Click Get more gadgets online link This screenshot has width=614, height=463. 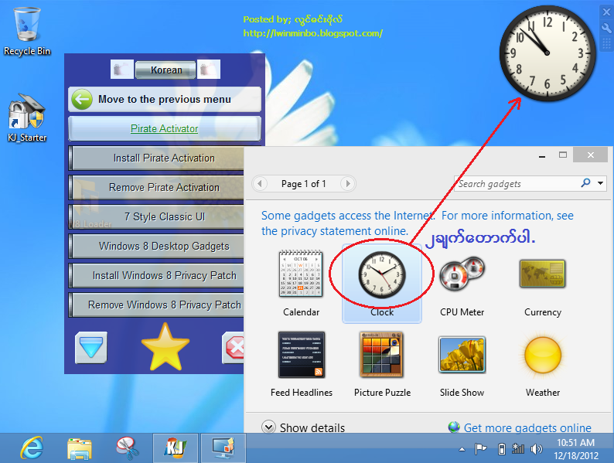pos(527,427)
